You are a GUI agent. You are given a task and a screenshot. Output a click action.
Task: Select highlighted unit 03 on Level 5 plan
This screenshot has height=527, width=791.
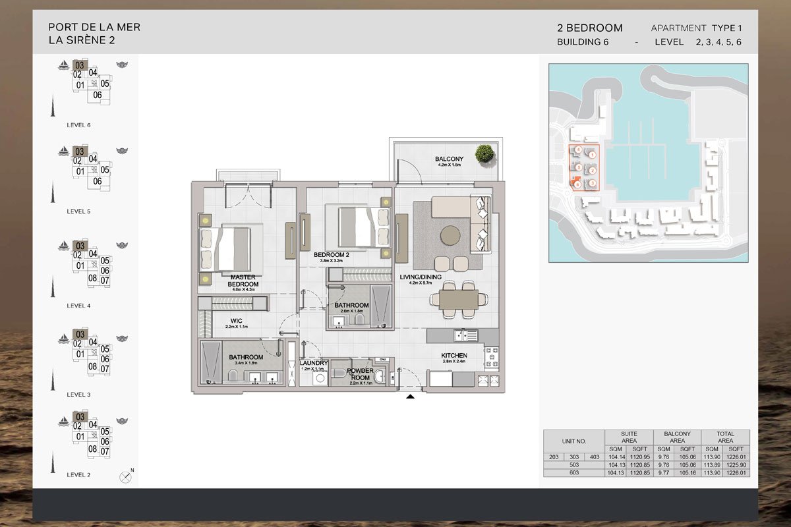(x=79, y=151)
